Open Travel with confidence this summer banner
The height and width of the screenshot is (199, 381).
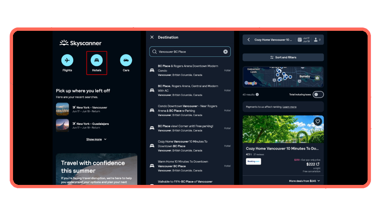pyautogui.click(x=96, y=169)
